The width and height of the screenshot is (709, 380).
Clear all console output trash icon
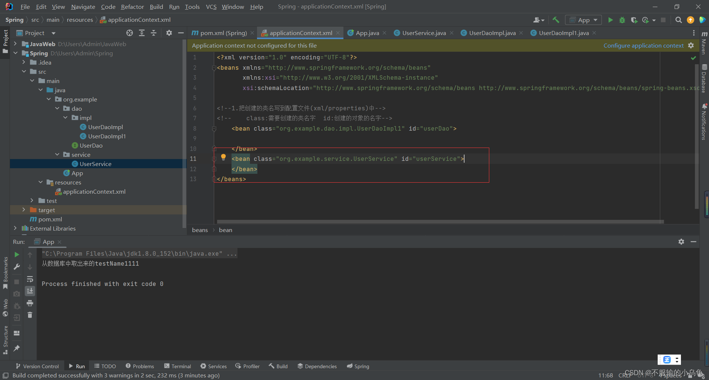pyautogui.click(x=30, y=315)
